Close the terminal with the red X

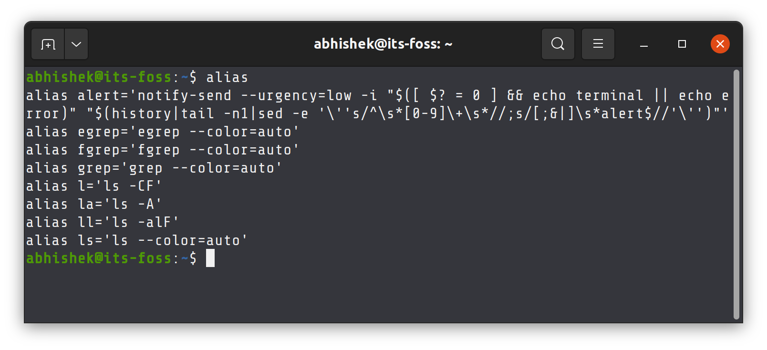[720, 44]
